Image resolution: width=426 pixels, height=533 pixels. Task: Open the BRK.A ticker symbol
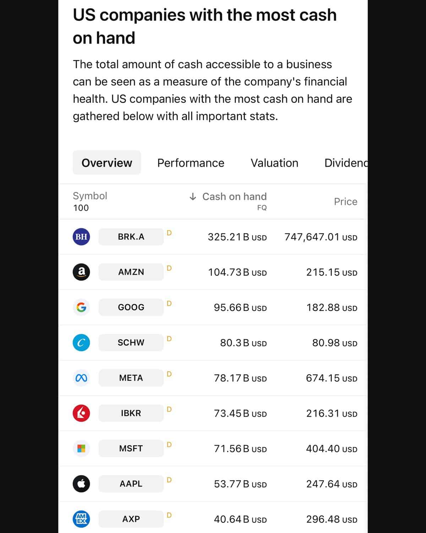tap(131, 237)
